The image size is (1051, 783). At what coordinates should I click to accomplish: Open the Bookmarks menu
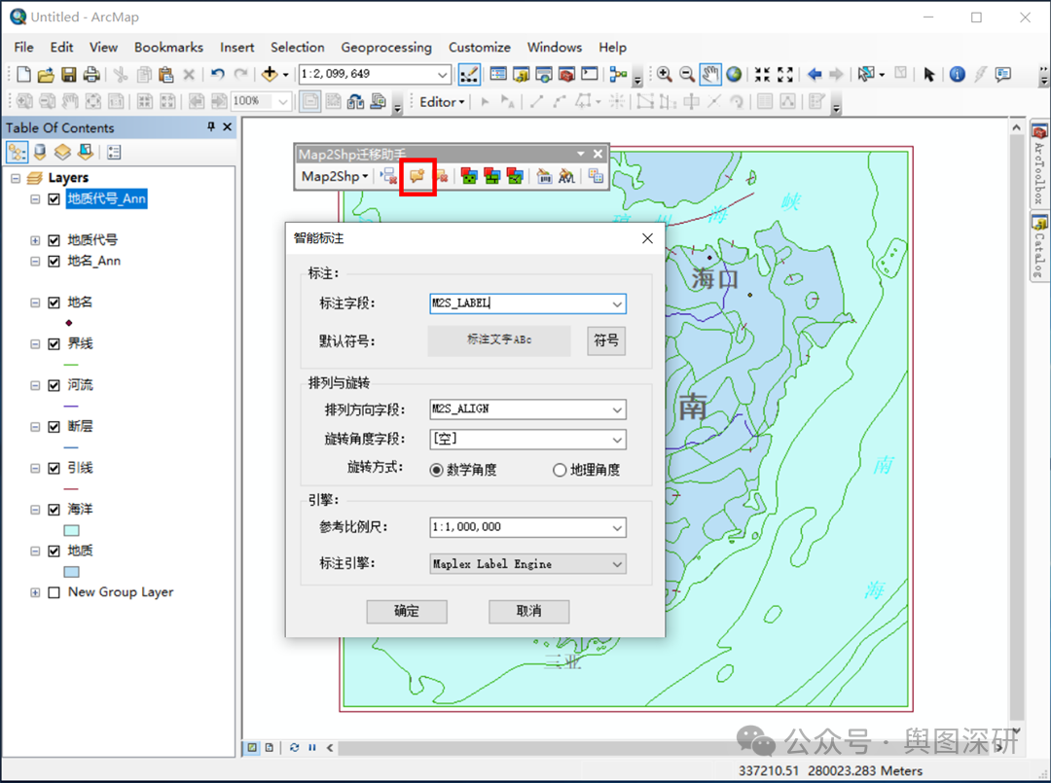(x=168, y=47)
